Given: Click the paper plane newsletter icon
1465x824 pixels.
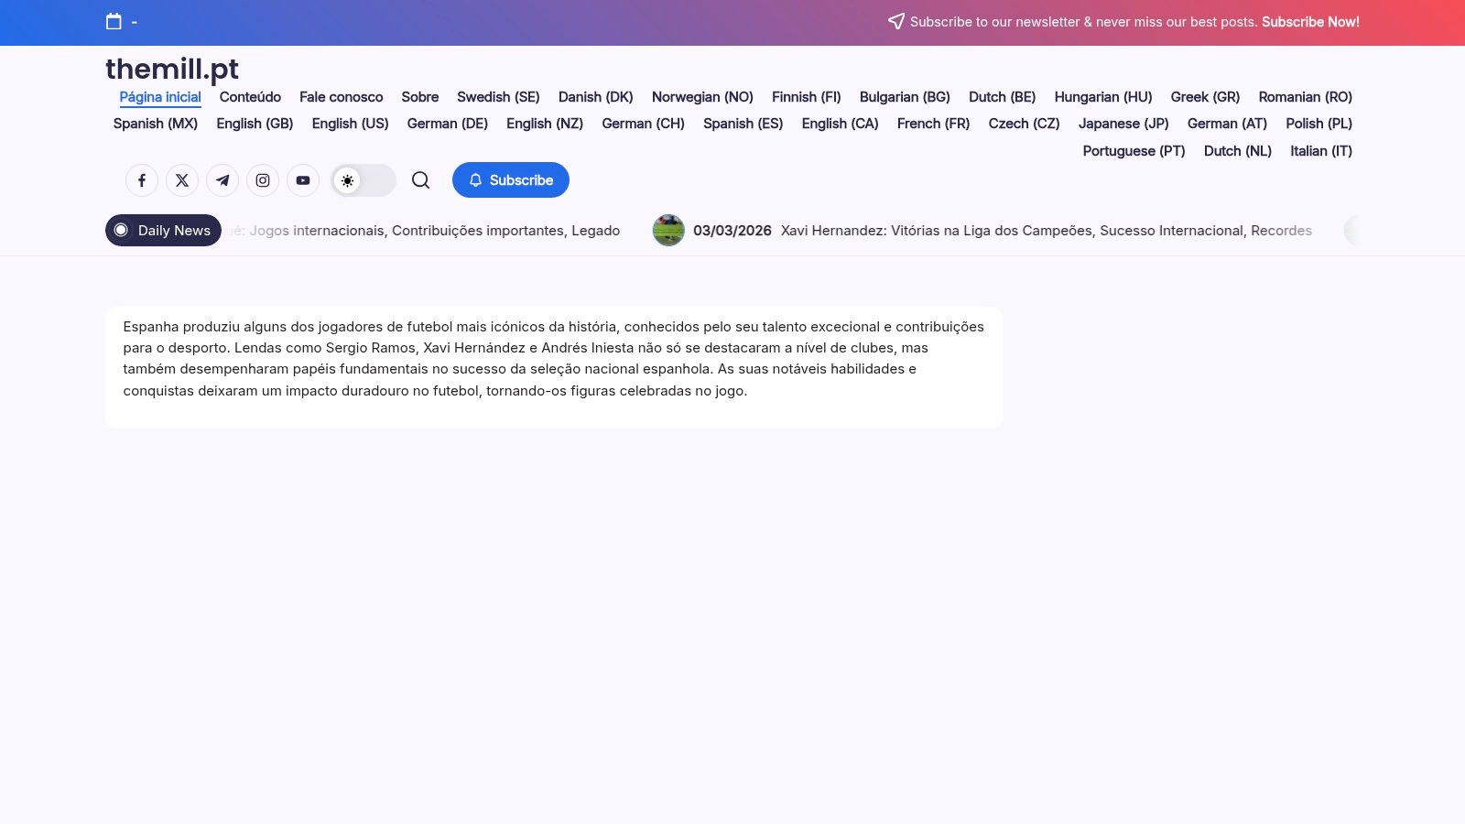Looking at the screenshot, I should coord(896,21).
